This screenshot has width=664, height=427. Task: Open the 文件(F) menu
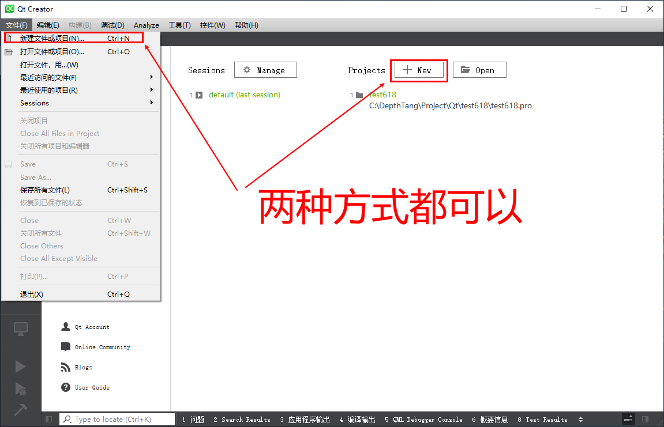[x=17, y=25]
